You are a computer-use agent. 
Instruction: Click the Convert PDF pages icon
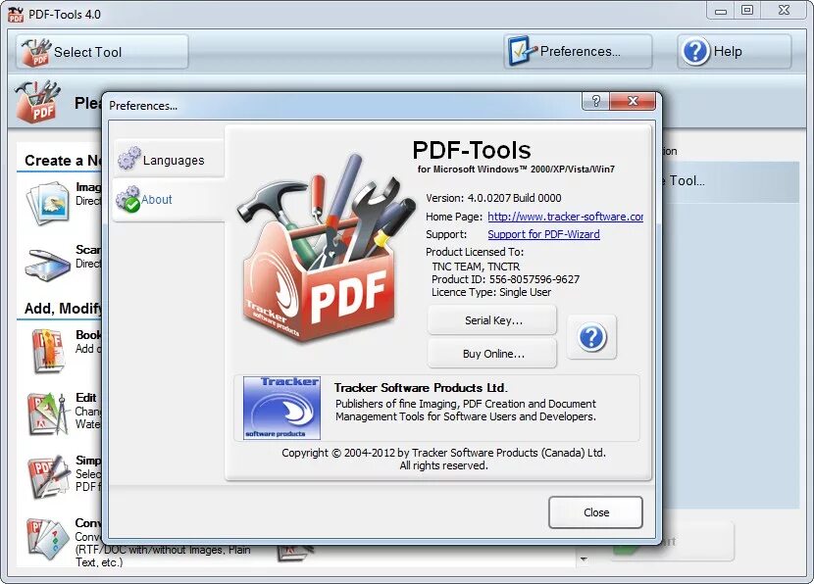48,539
